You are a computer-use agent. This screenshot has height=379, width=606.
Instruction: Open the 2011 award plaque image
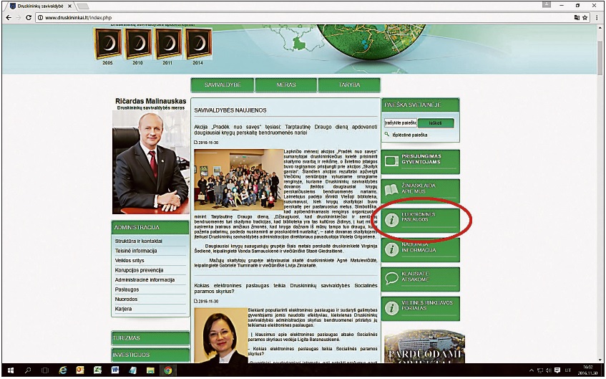pyautogui.click(x=167, y=44)
